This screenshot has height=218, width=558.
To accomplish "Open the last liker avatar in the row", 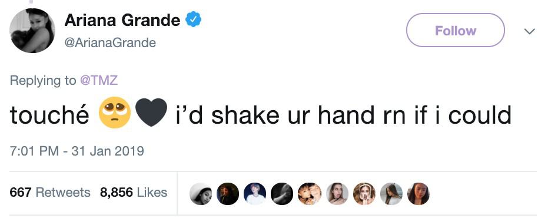I will tap(418, 194).
